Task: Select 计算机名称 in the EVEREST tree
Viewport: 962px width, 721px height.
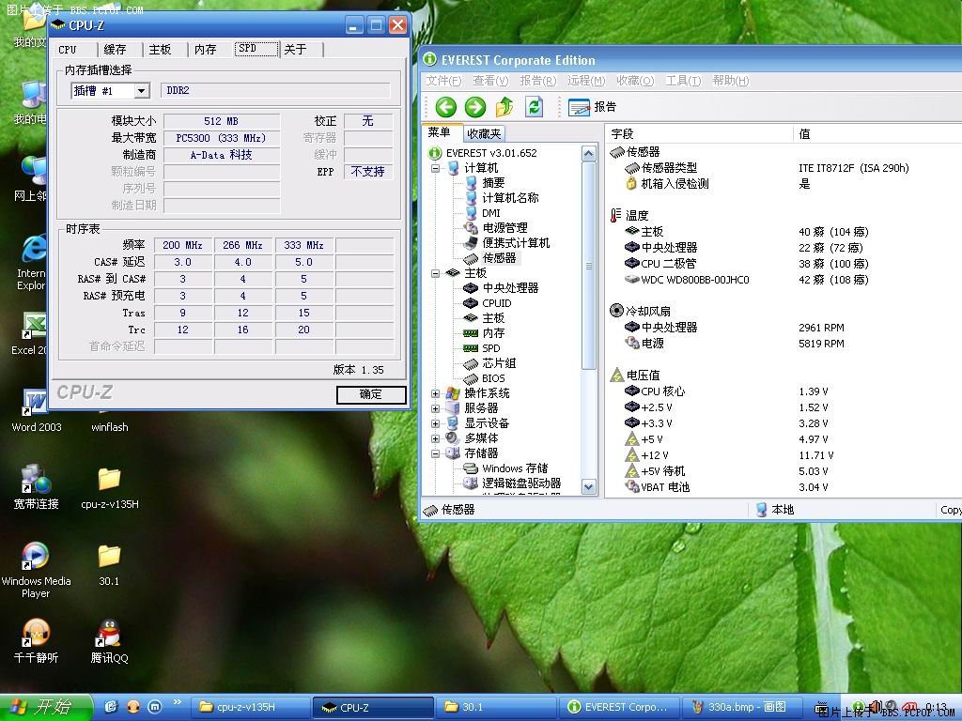Action: pos(510,198)
